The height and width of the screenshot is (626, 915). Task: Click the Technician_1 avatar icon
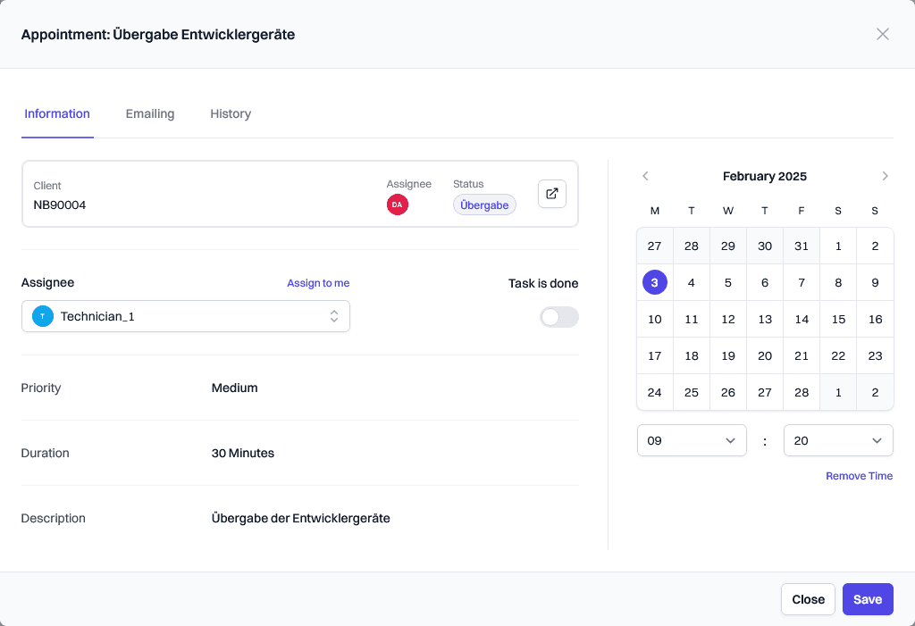click(42, 316)
